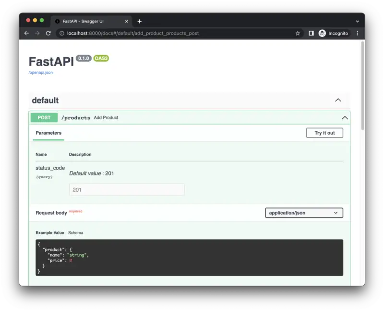Click the Request body label
The height and width of the screenshot is (311, 384).
click(51, 213)
